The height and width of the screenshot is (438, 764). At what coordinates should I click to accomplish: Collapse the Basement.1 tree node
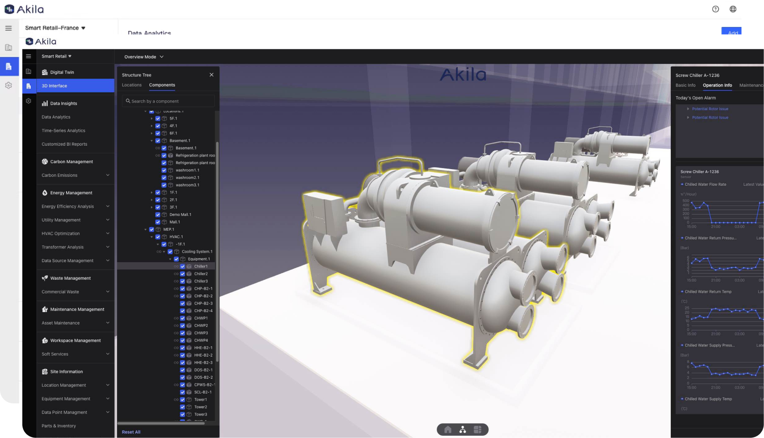tap(152, 141)
